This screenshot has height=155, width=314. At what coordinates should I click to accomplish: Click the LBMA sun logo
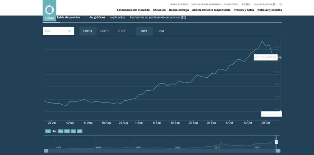[49, 11]
